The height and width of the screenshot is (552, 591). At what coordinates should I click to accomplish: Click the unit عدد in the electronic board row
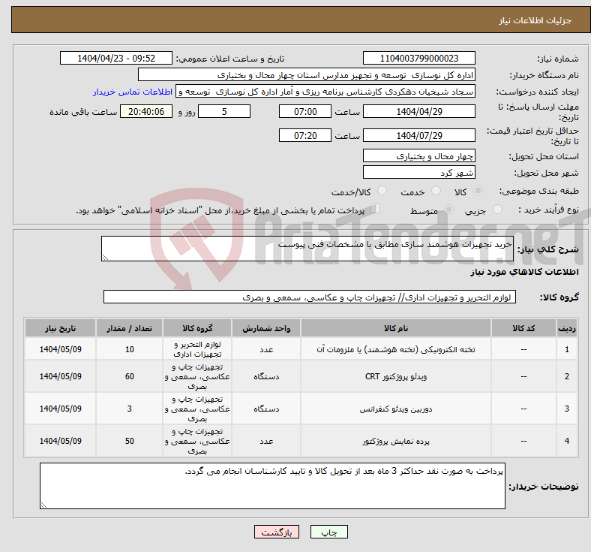[x=266, y=349]
